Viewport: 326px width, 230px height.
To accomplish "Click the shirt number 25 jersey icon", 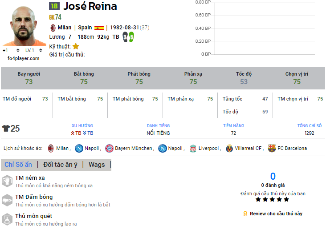I will (x=6, y=129).
